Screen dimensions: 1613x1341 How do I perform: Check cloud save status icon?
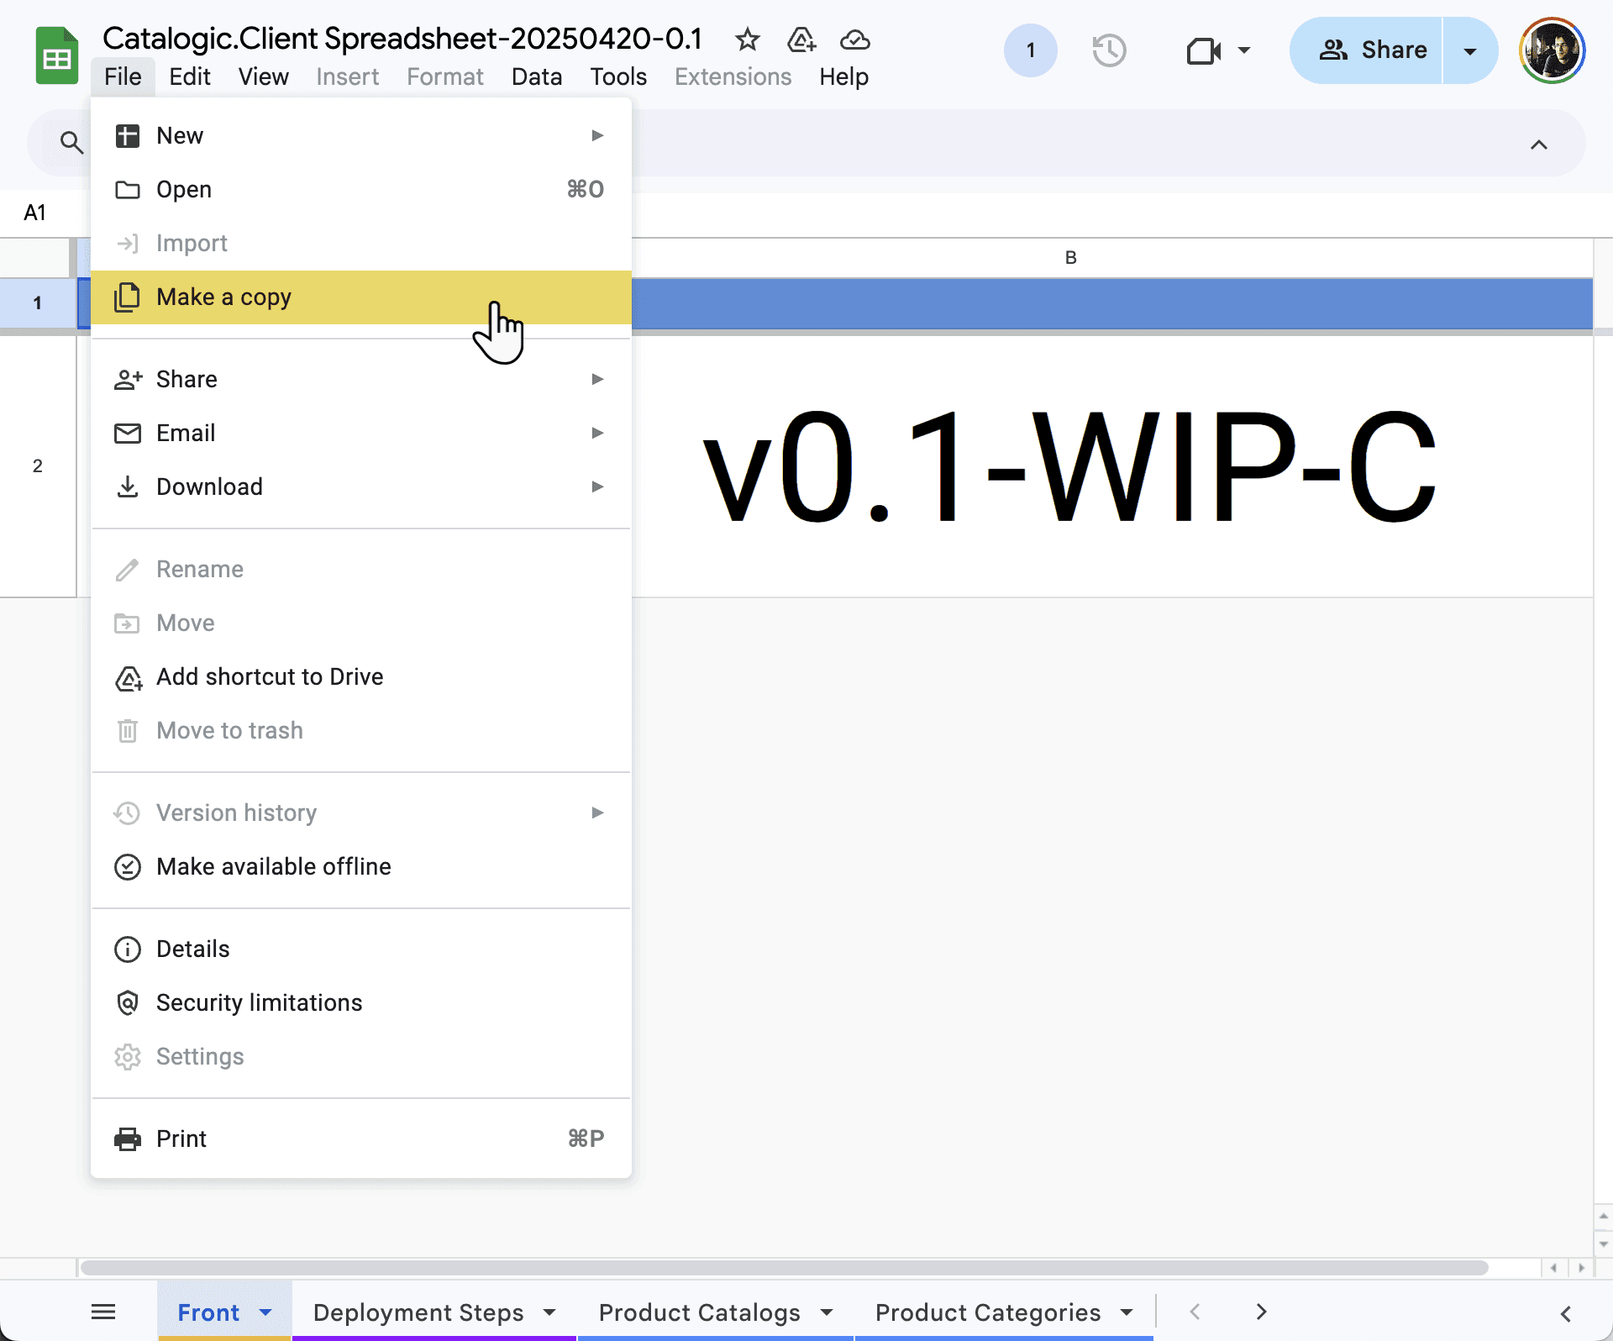(854, 39)
